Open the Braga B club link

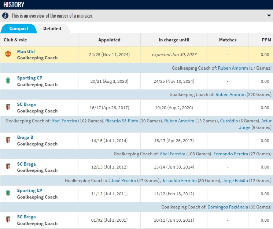(x=25, y=137)
